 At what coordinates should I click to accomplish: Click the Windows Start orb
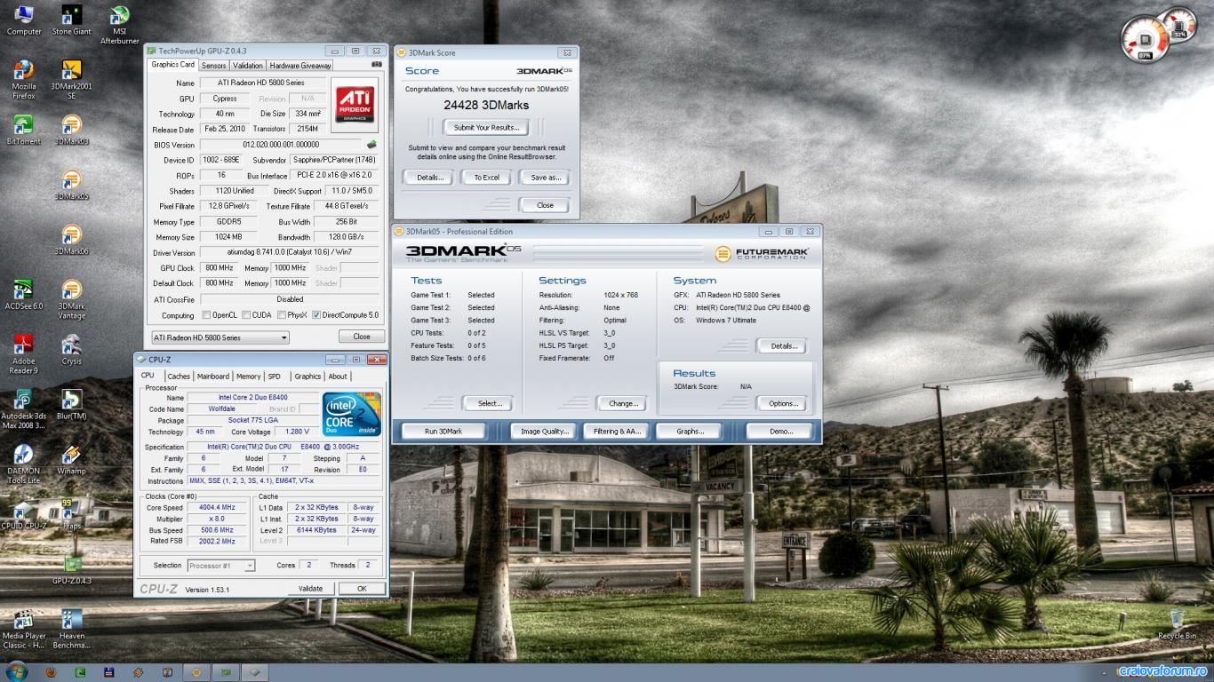click(x=15, y=671)
